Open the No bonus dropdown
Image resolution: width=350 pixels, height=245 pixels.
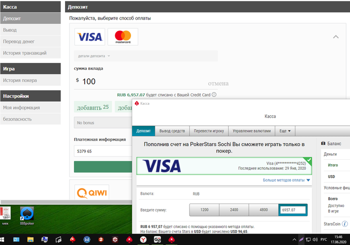pyautogui.click(x=103, y=123)
